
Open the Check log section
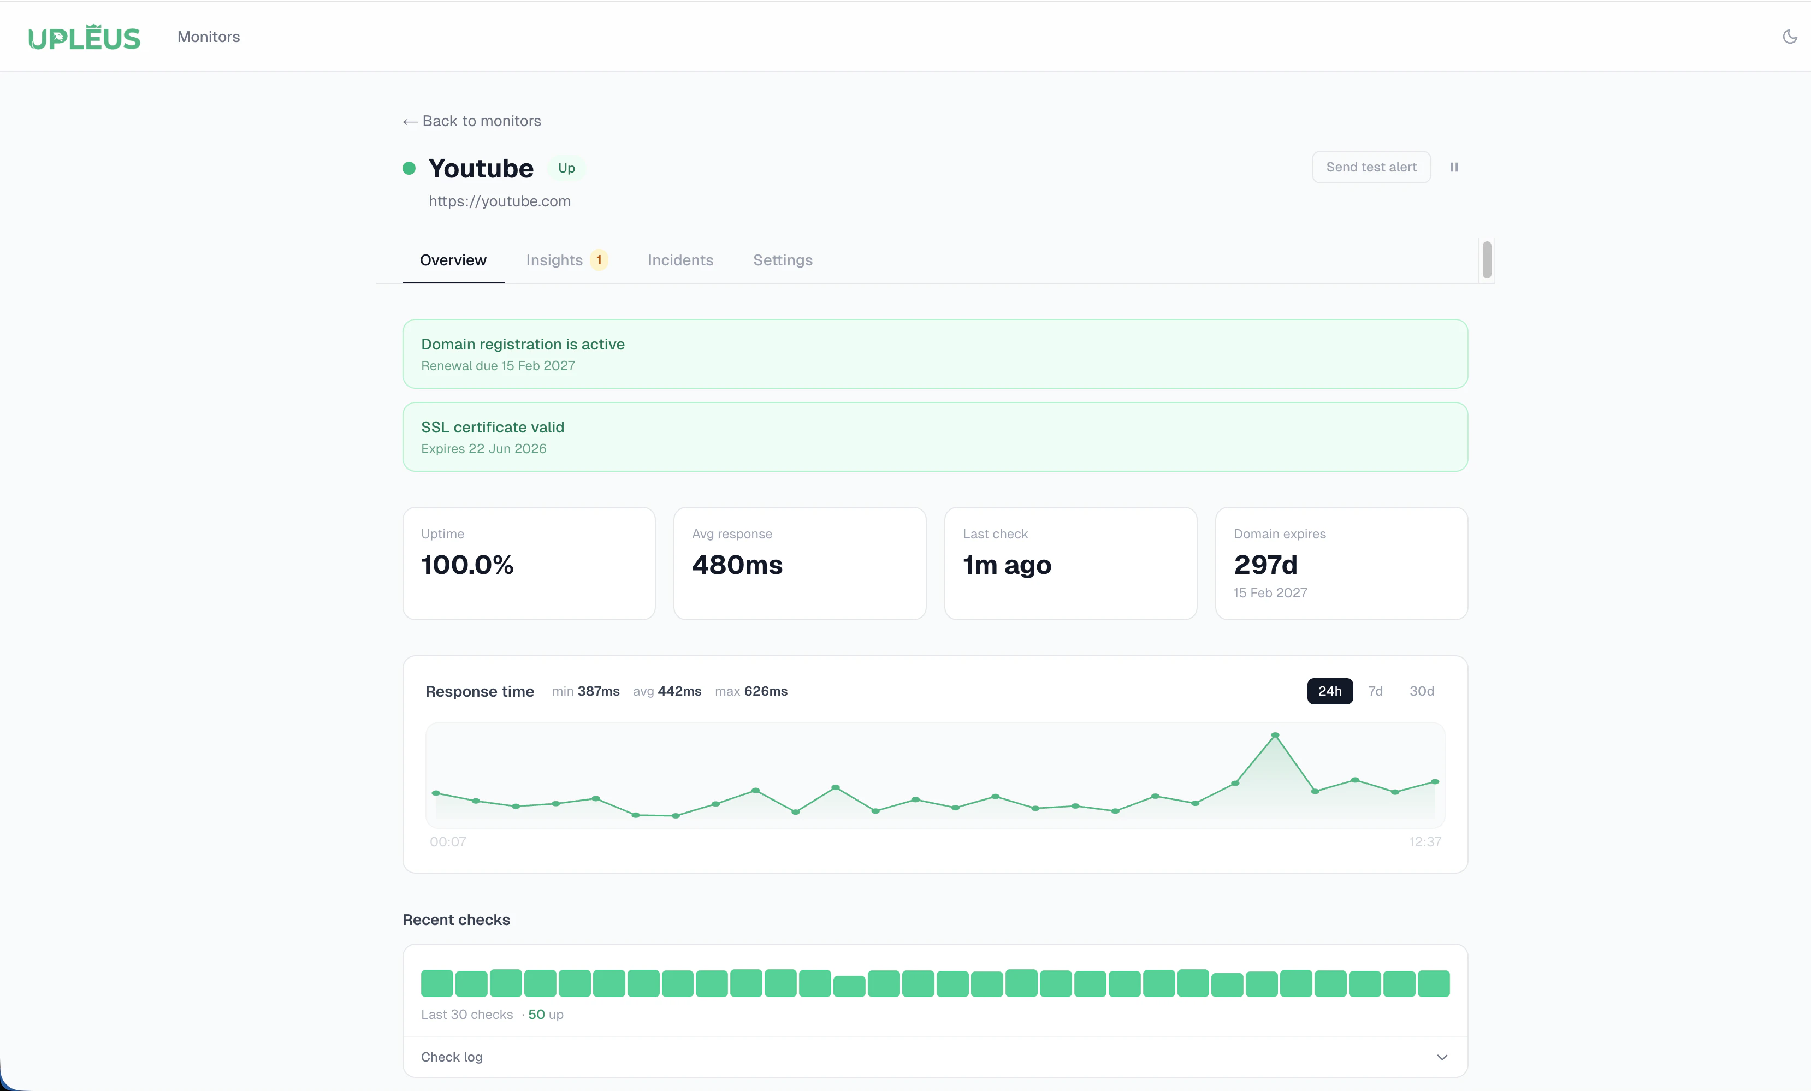pos(452,1057)
